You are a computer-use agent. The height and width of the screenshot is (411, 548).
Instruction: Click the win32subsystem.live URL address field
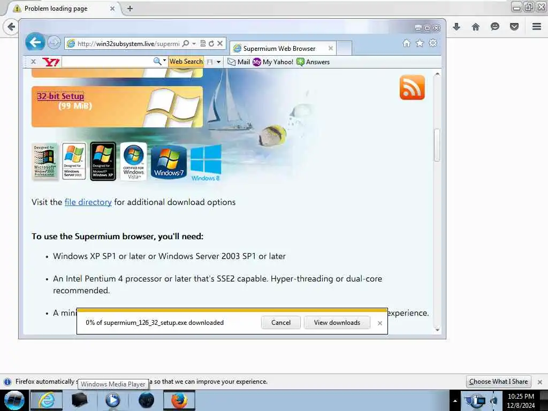128,44
